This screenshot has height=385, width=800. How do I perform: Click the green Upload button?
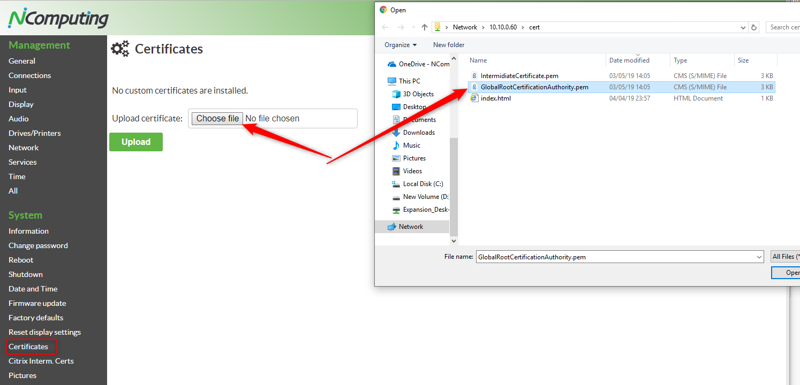click(x=136, y=142)
